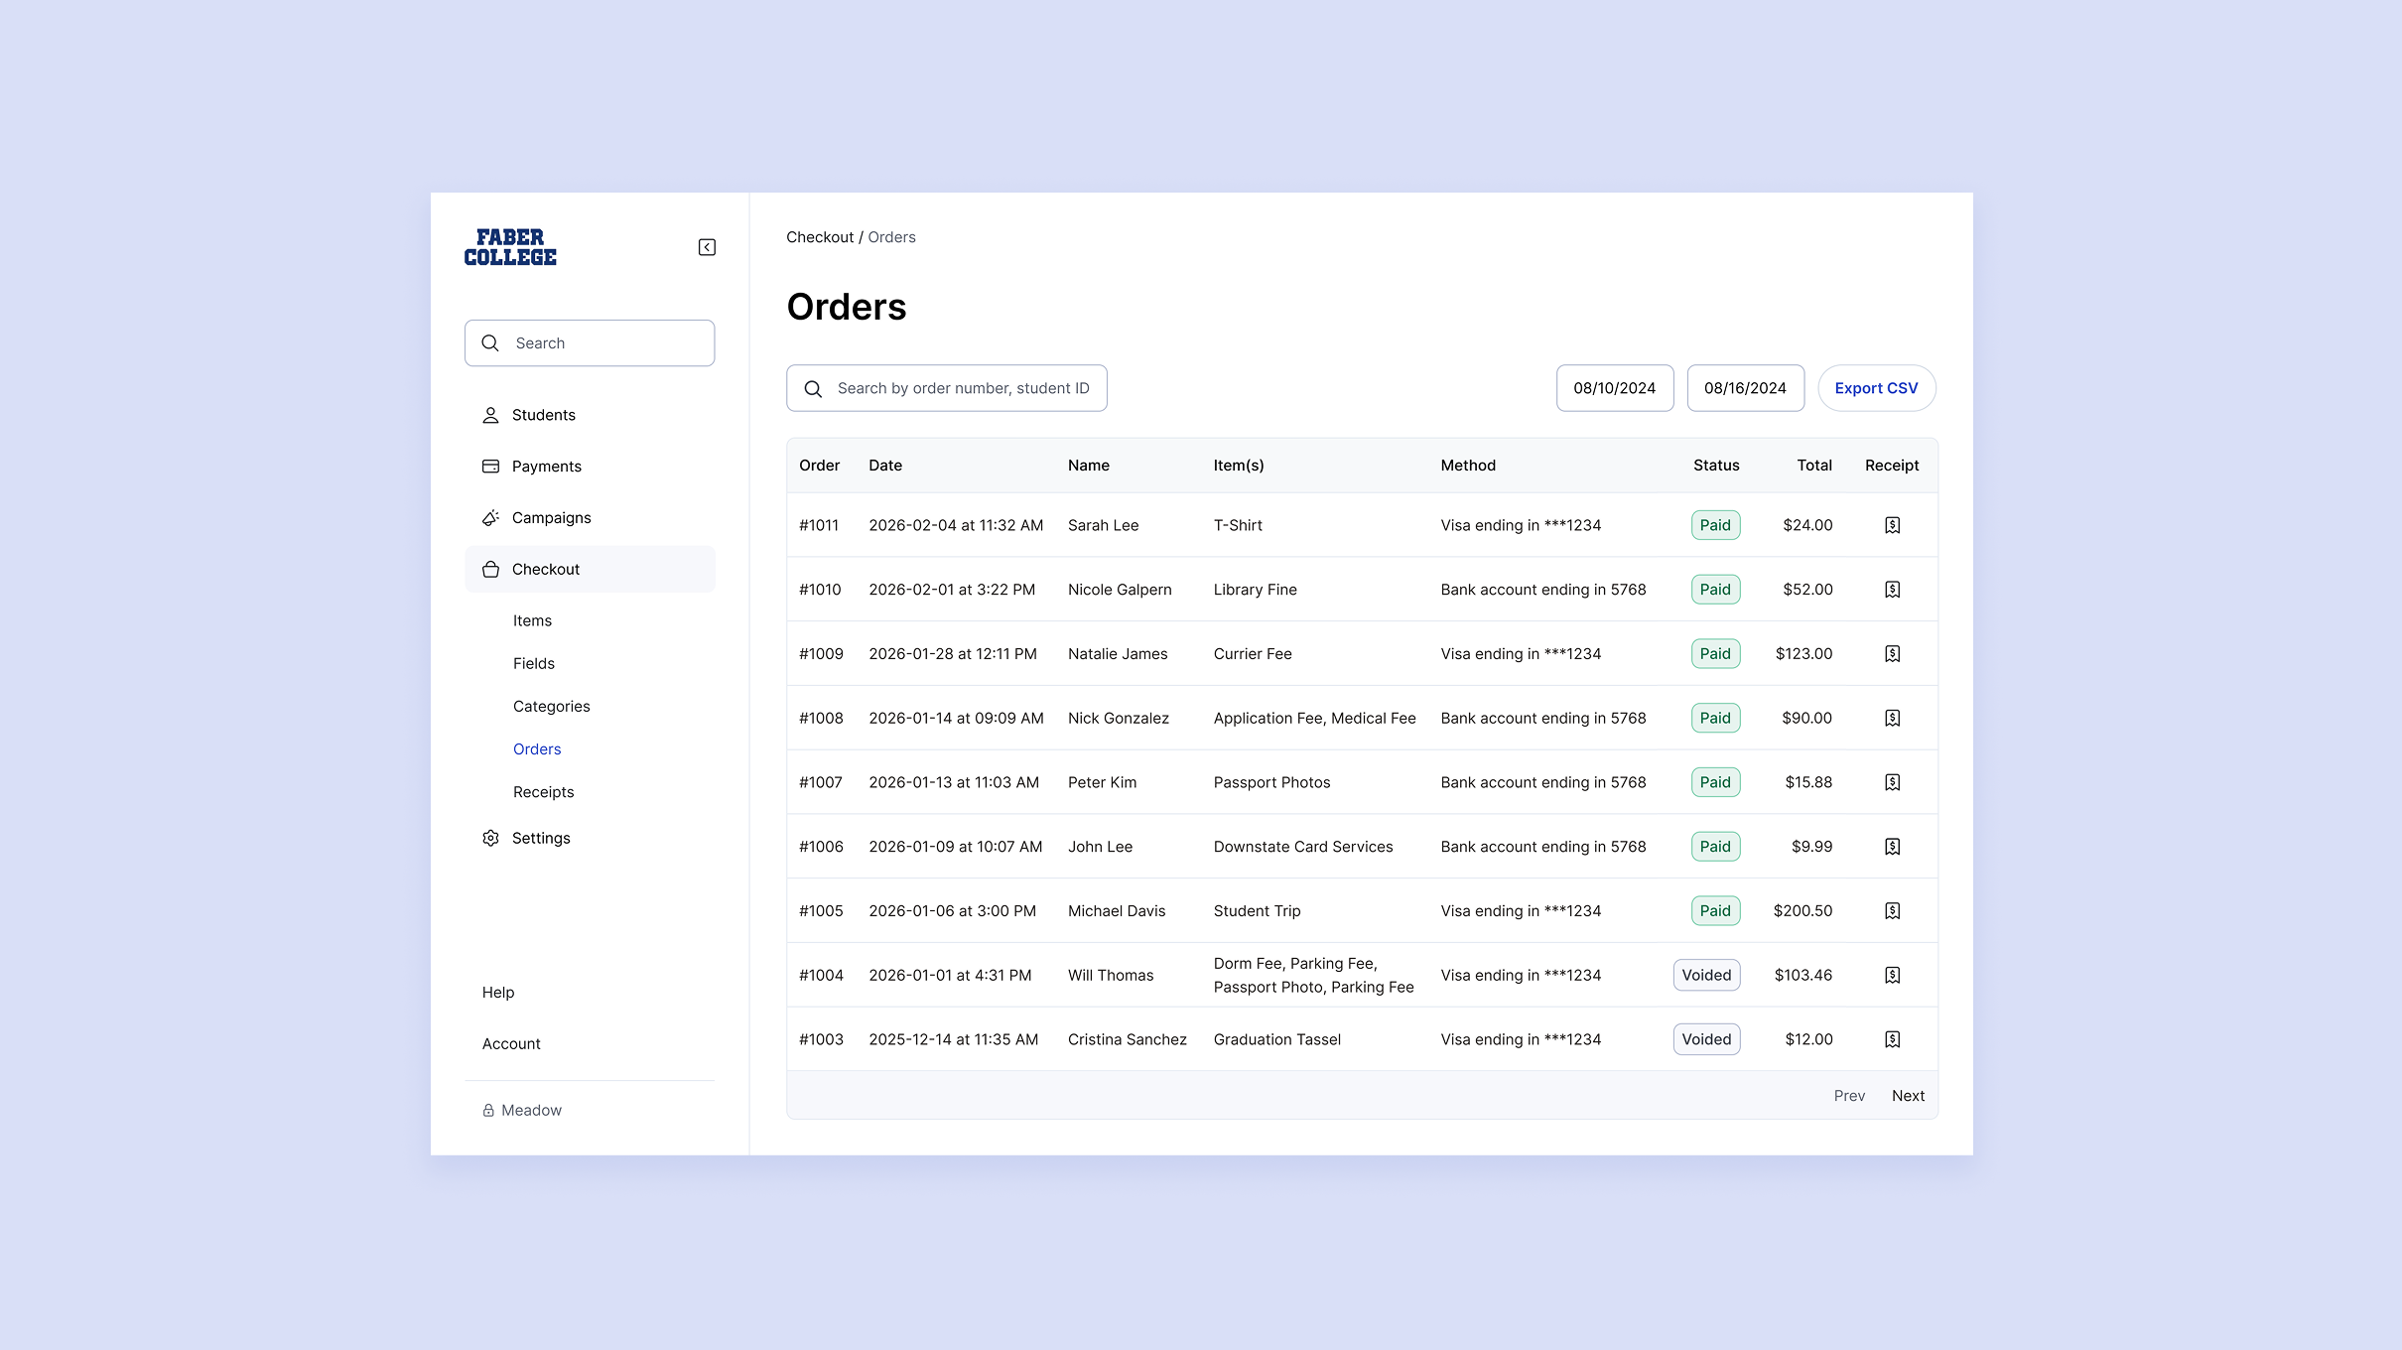Click receipt icon for Cristina Sanchez order
The image size is (2402, 1350).
pyautogui.click(x=1892, y=1039)
